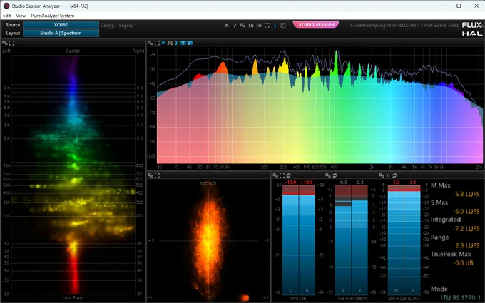Click the ITU BS.1770-1 mode value
The image size is (485, 303).
coord(461,298)
